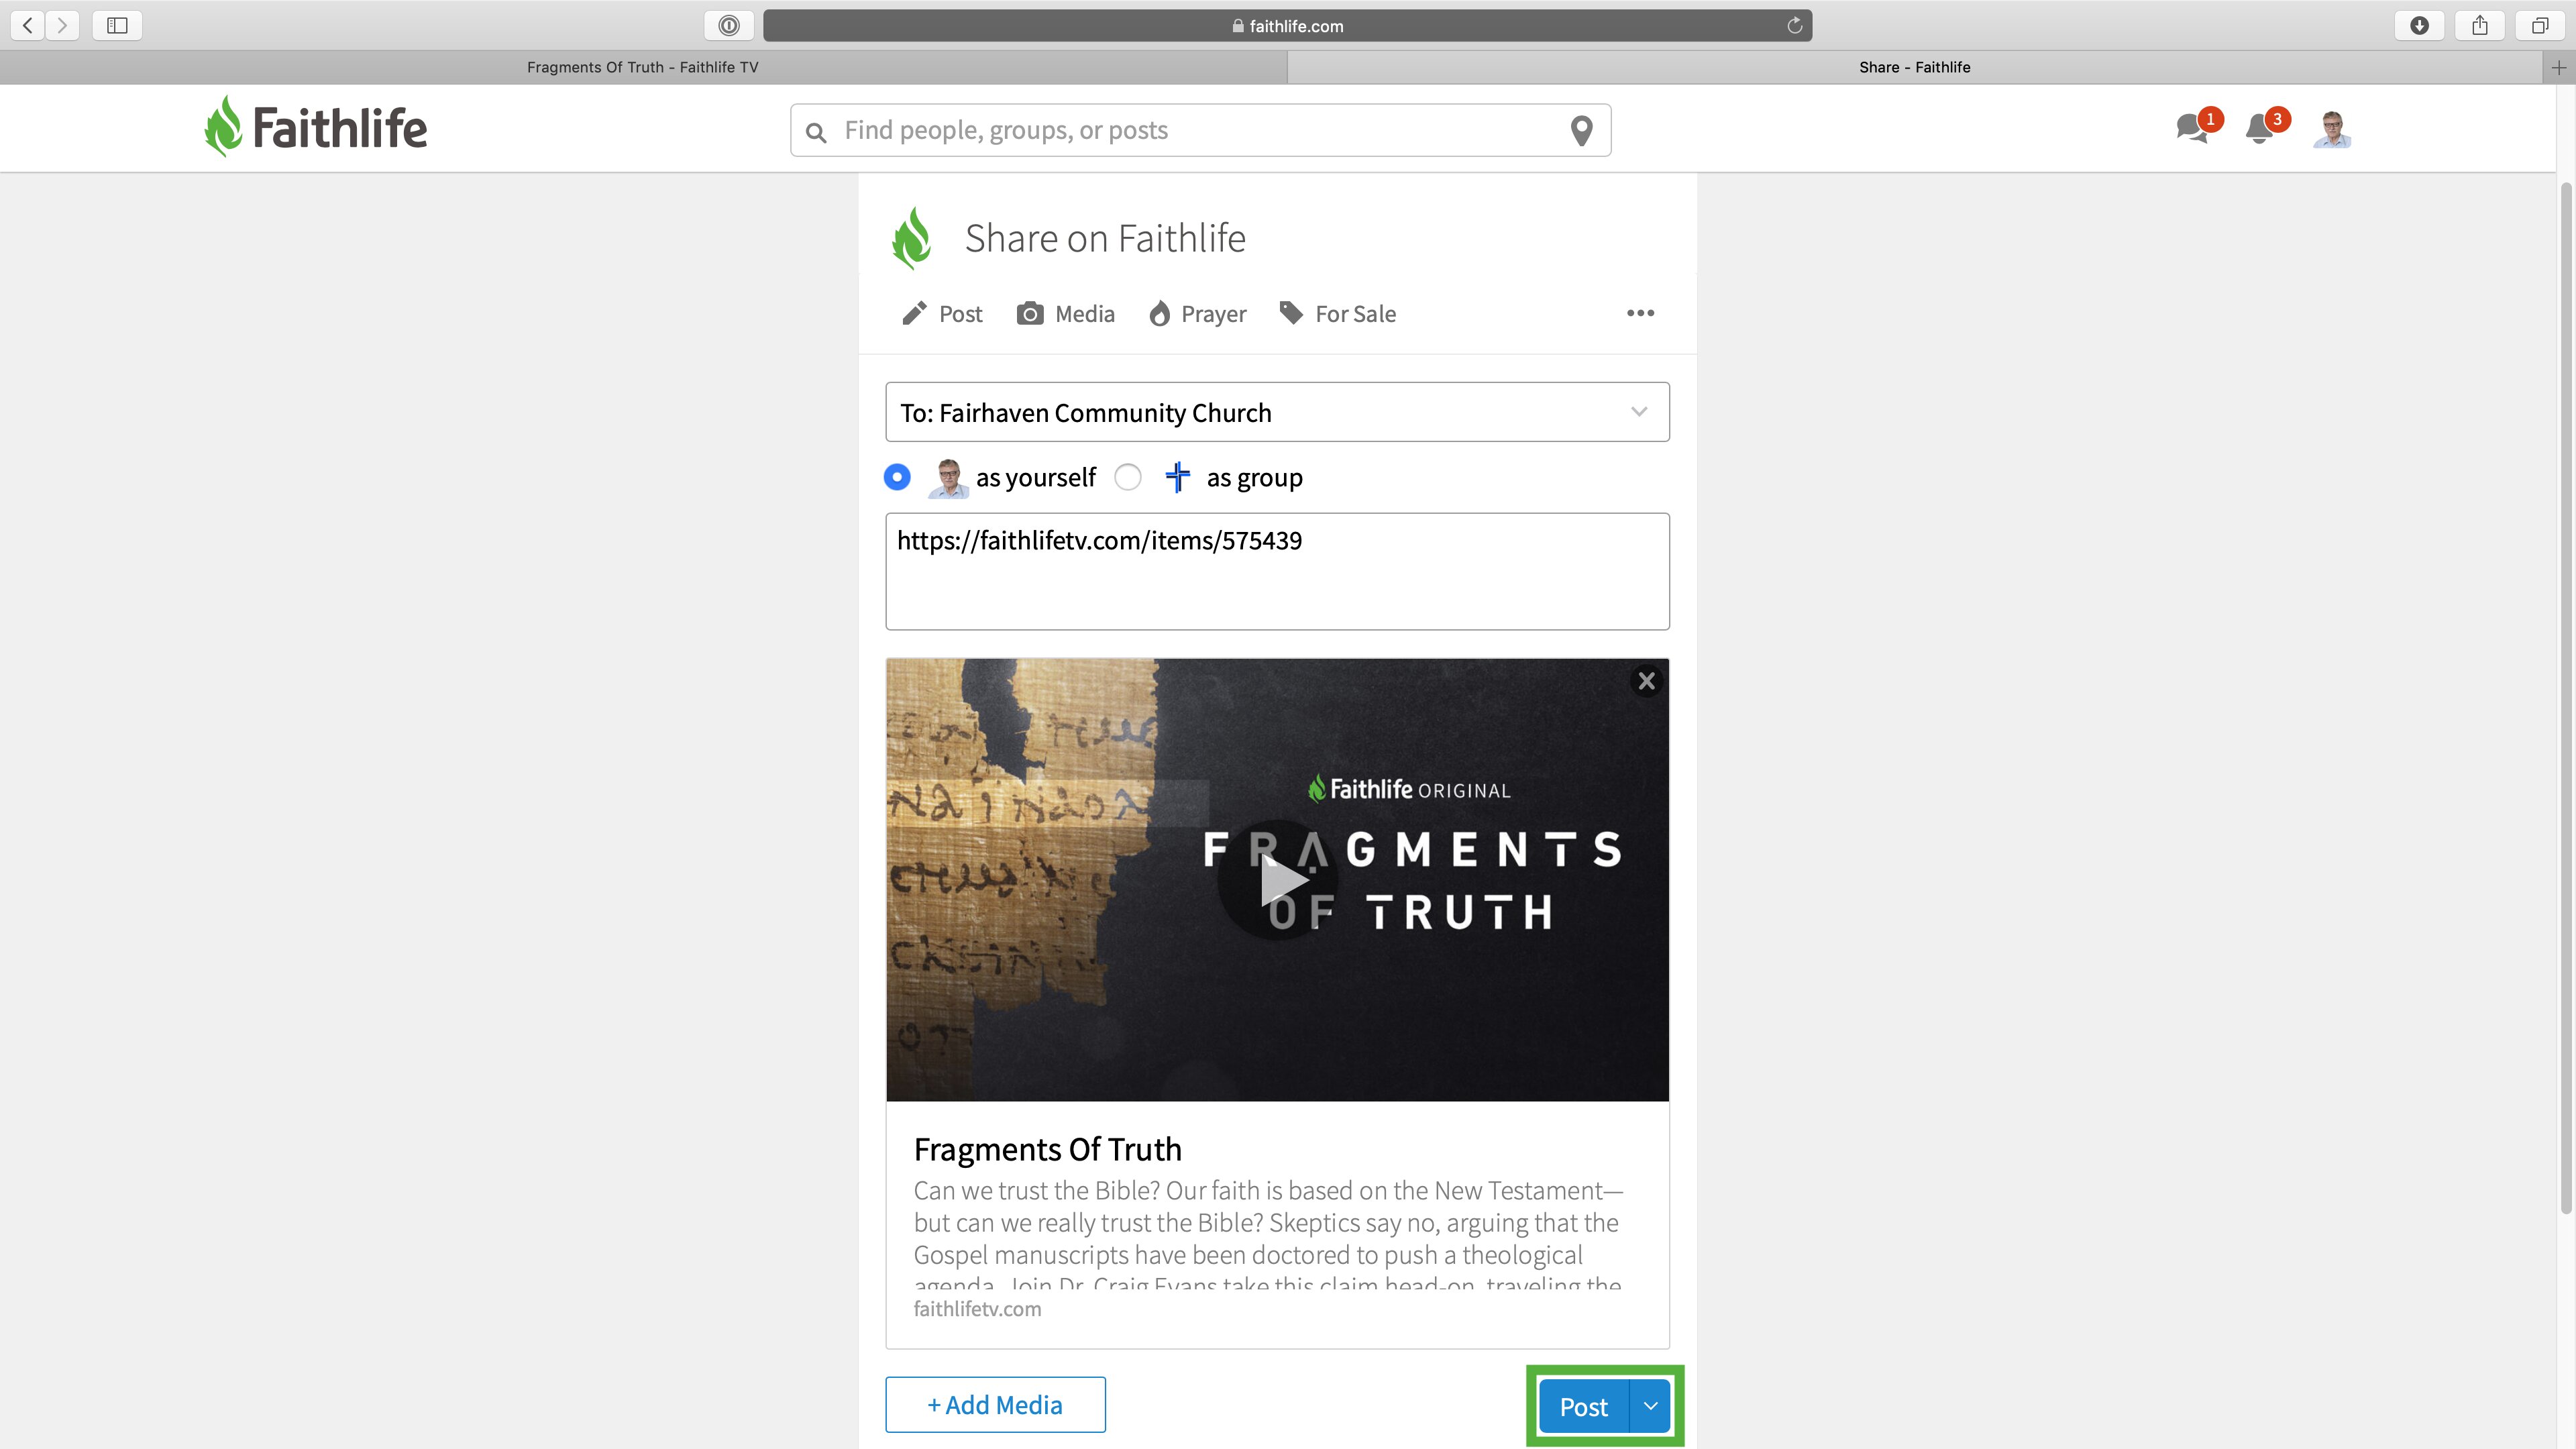Click your avatar next to as yourself
2576x1449 pixels.
(948, 477)
